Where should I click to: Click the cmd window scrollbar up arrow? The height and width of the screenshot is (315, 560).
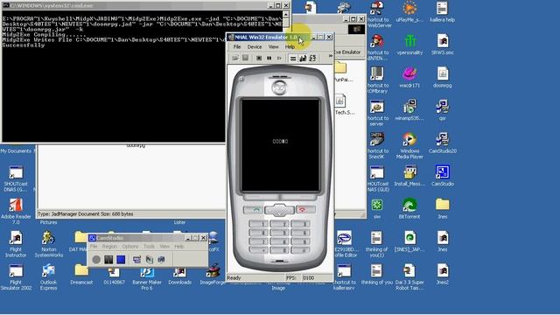pos(285,14)
